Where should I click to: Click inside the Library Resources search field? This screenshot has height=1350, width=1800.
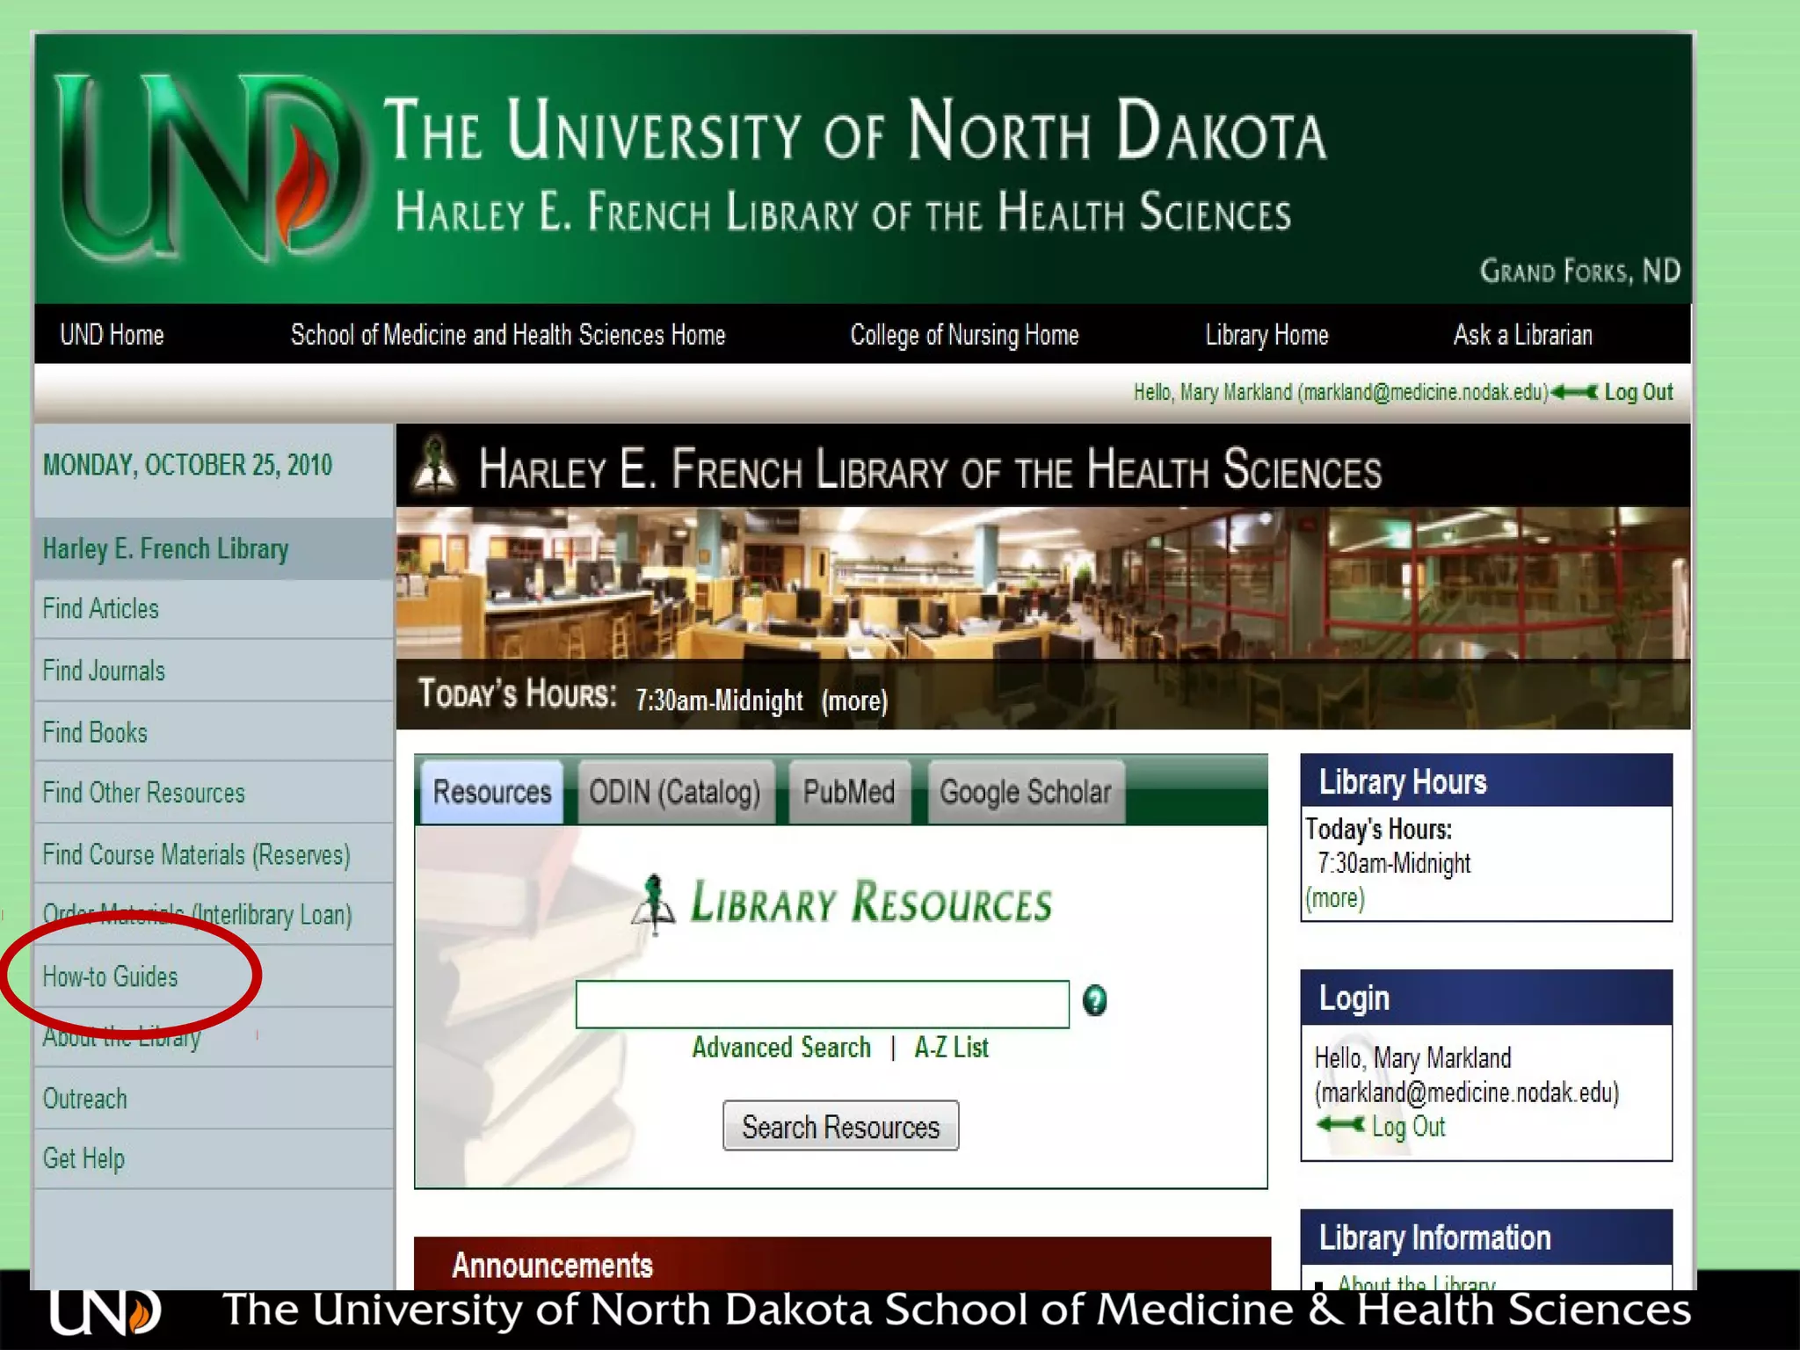pyautogui.click(x=822, y=1005)
